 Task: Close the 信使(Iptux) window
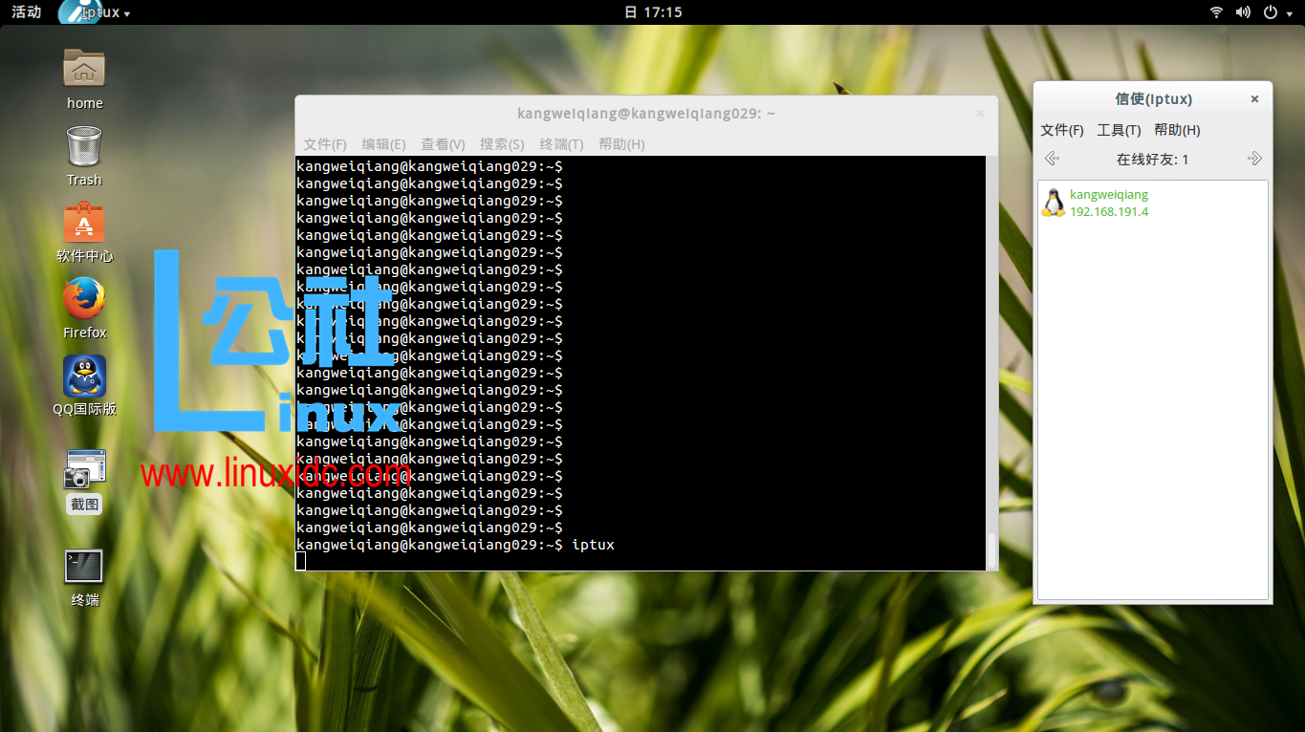(1254, 99)
